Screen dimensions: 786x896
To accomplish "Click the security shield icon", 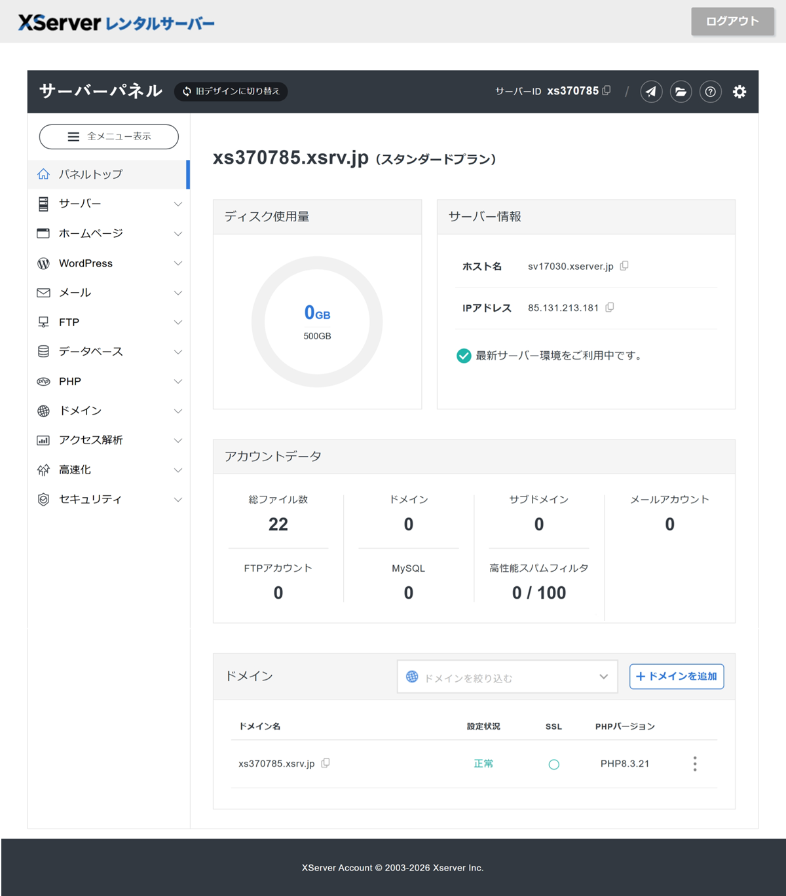I will [x=43, y=499].
